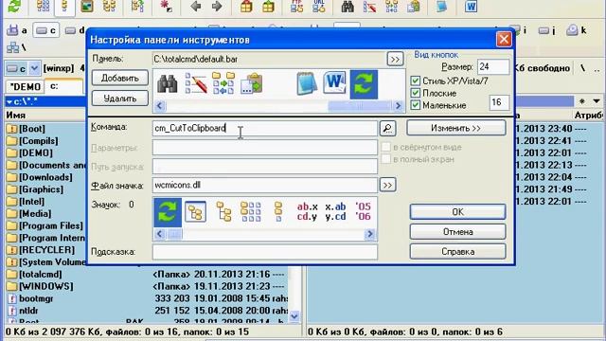Click the copy names to clipboard icon in main toolbar
This screenshot has height=341, width=606.
413,7
